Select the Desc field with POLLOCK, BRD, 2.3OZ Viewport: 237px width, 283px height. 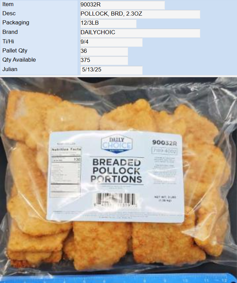140,14
